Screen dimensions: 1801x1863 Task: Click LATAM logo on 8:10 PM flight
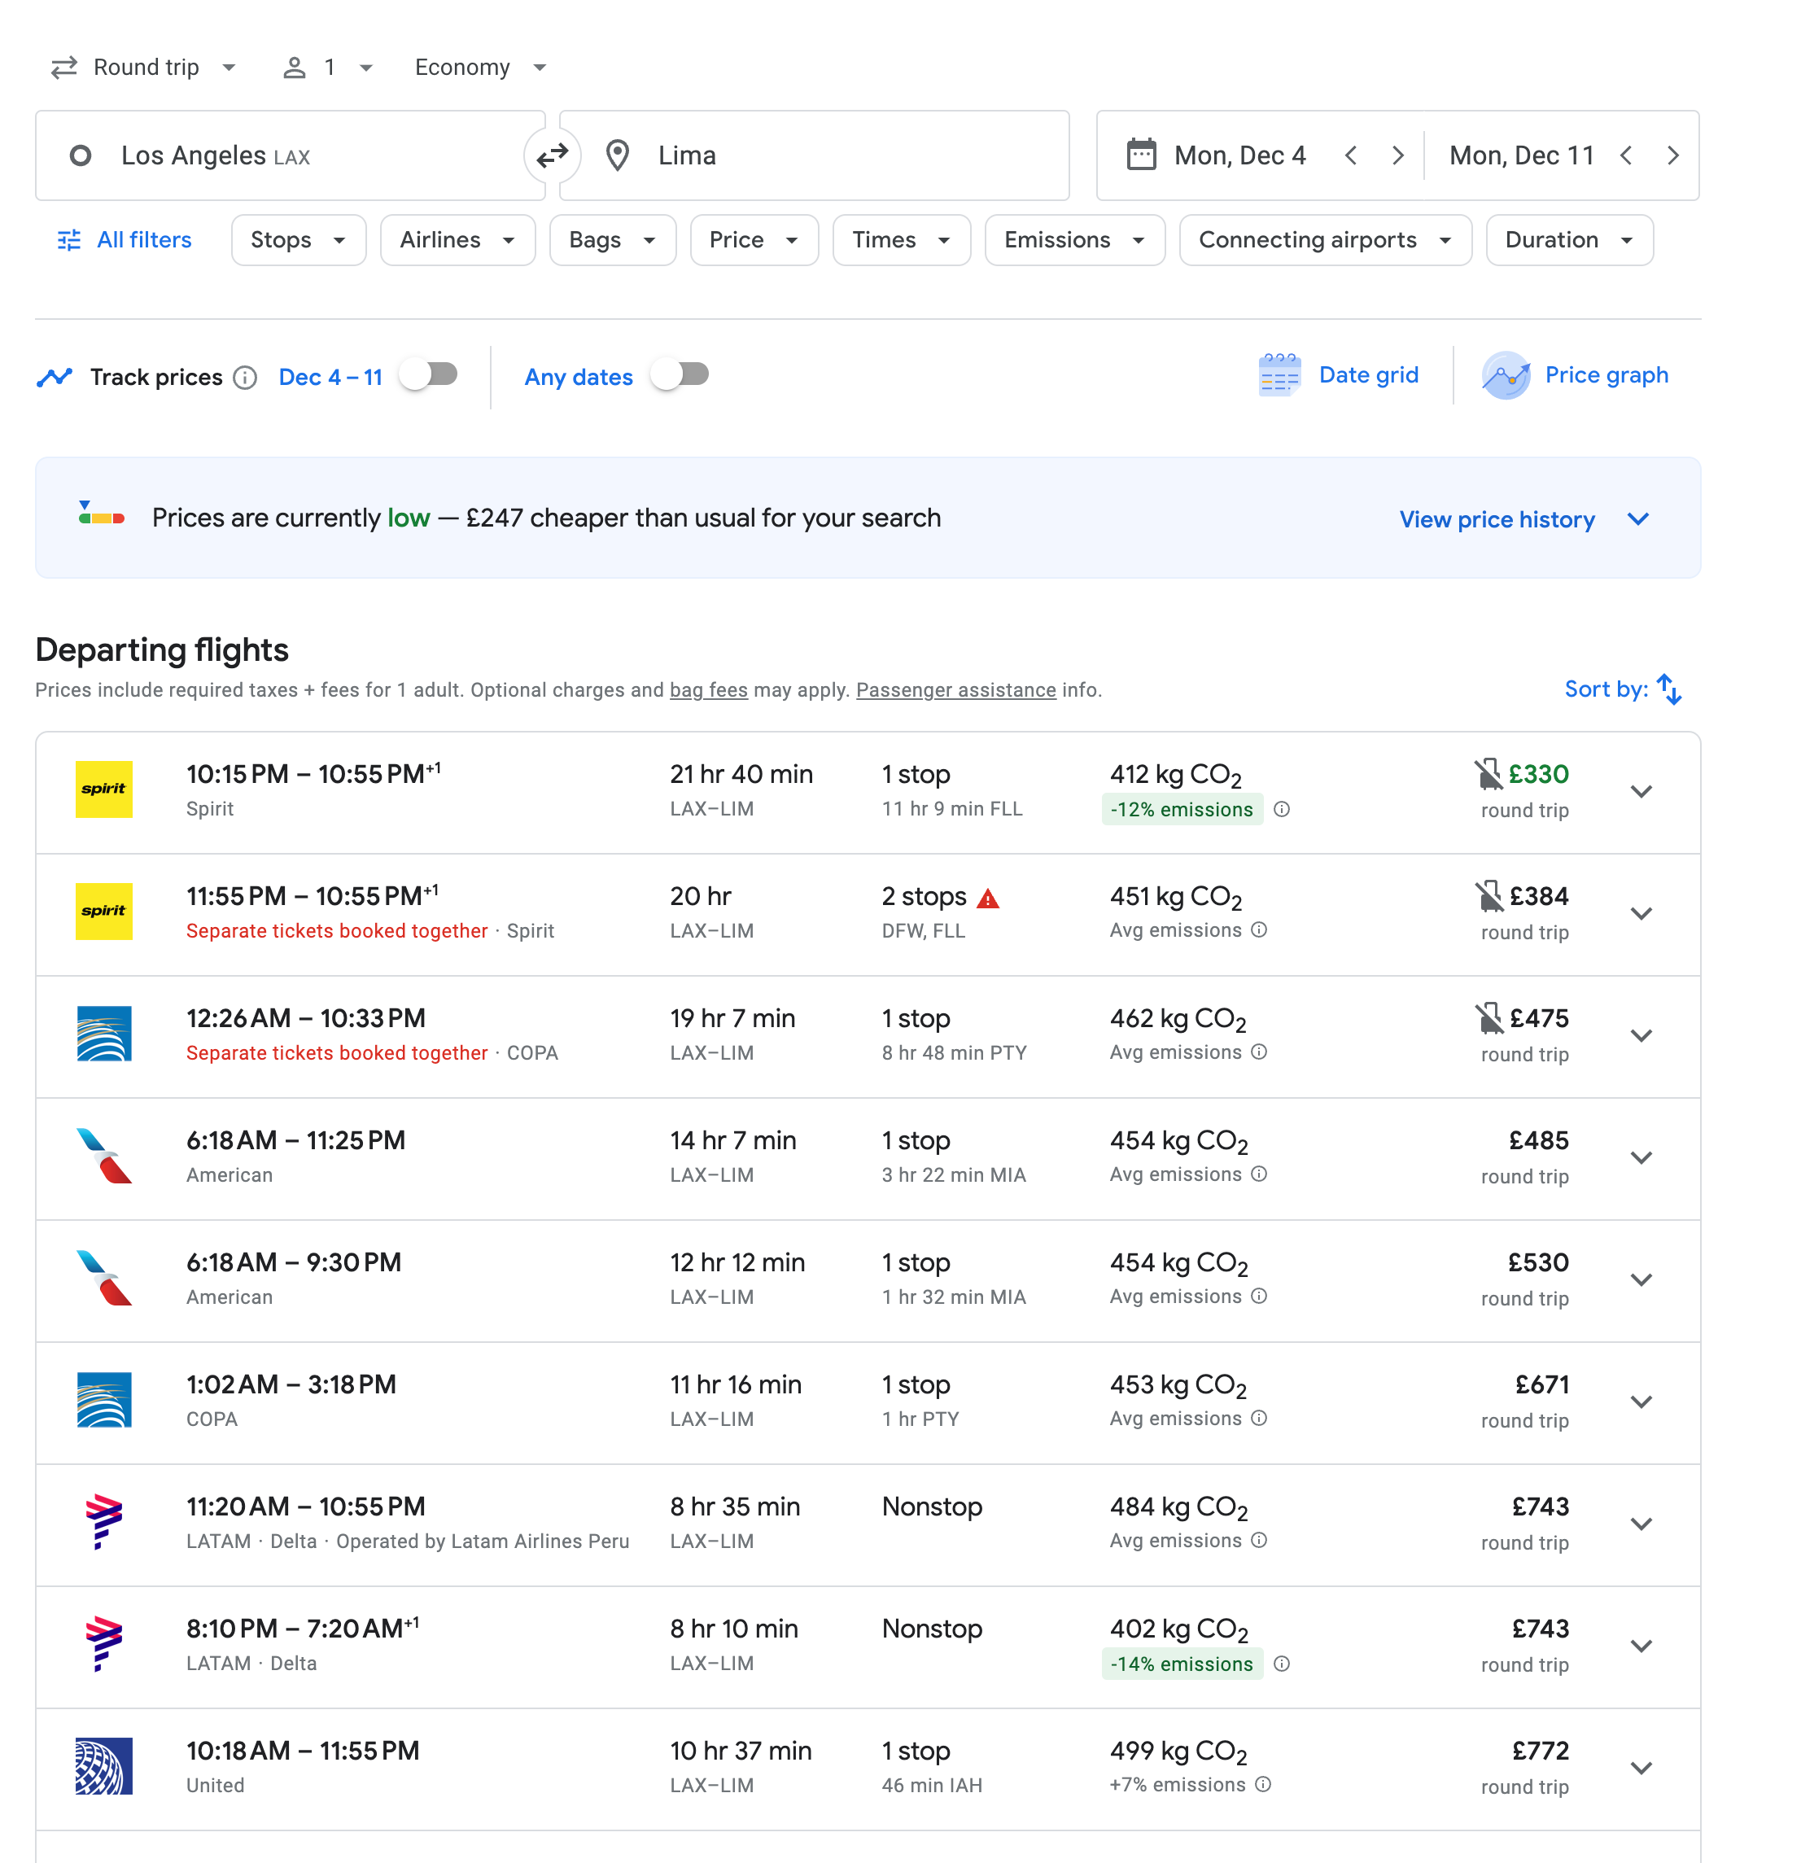[x=103, y=1644]
